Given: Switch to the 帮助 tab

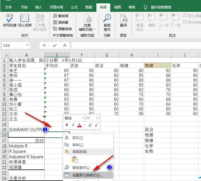Looking at the screenshot, I should [132, 7].
